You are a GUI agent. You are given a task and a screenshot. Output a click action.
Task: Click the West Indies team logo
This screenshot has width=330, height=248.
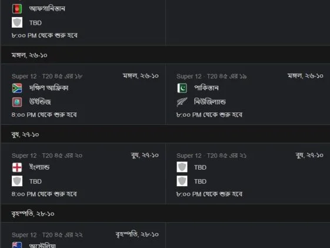pos(17,102)
